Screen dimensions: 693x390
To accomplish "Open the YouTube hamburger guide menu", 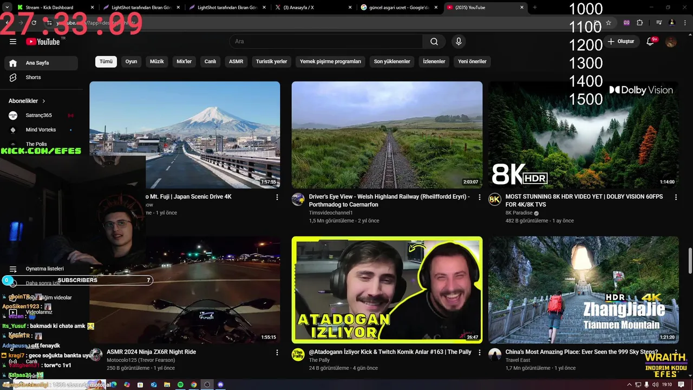I will click(13, 42).
